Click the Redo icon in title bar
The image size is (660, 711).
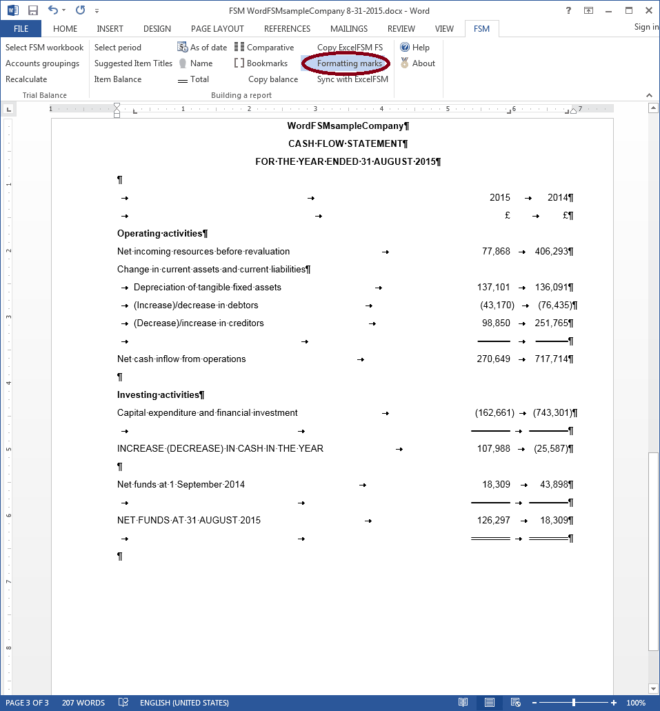pos(80,10)
